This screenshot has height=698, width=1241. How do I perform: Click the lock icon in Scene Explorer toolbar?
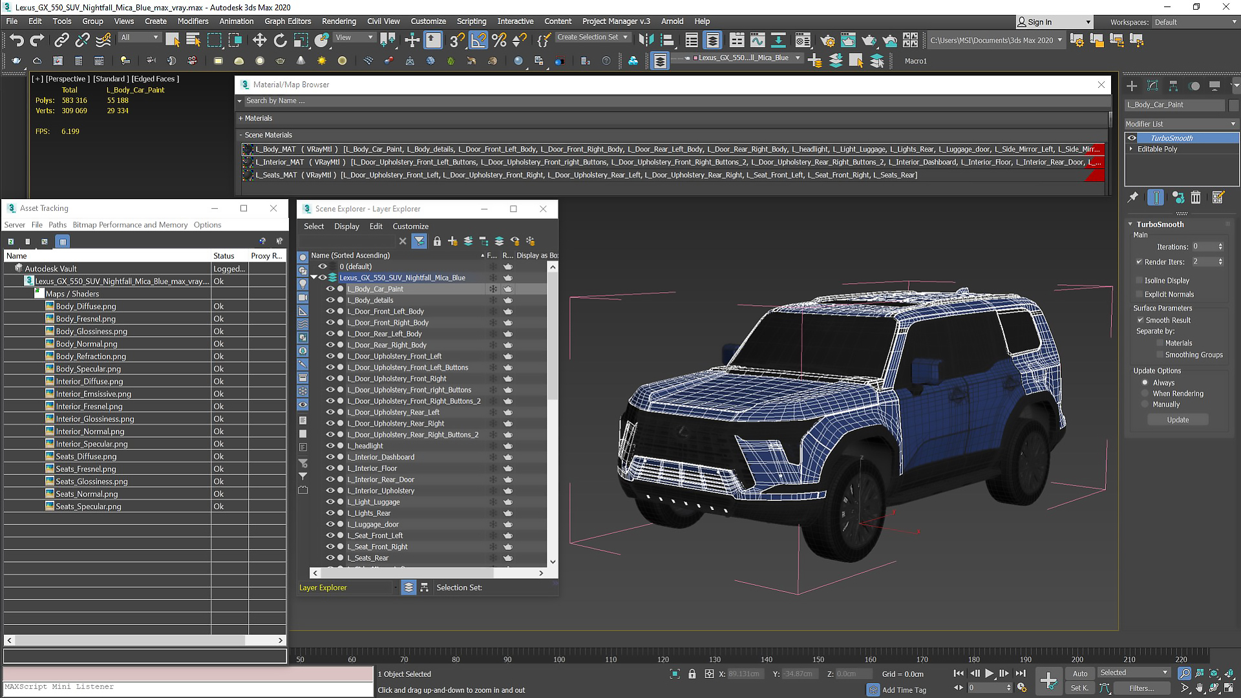(x=437, y=241)
